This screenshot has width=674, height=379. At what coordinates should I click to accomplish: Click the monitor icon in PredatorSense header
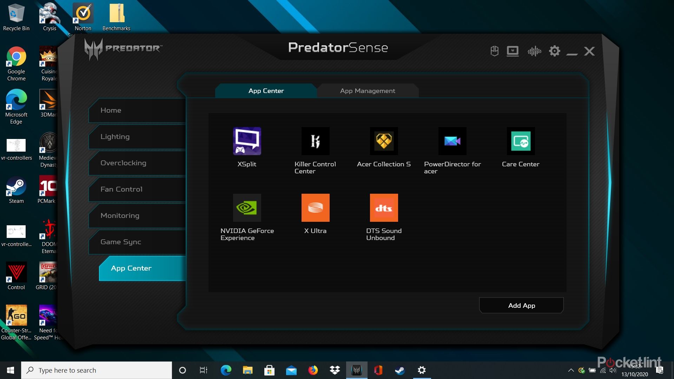tap(513, 51)
